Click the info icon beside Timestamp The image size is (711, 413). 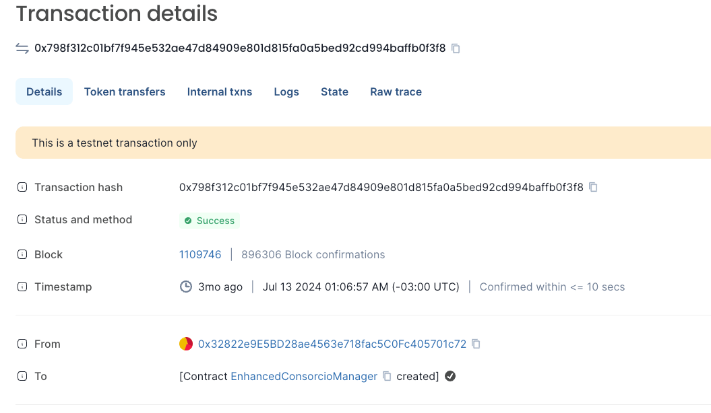22,287
